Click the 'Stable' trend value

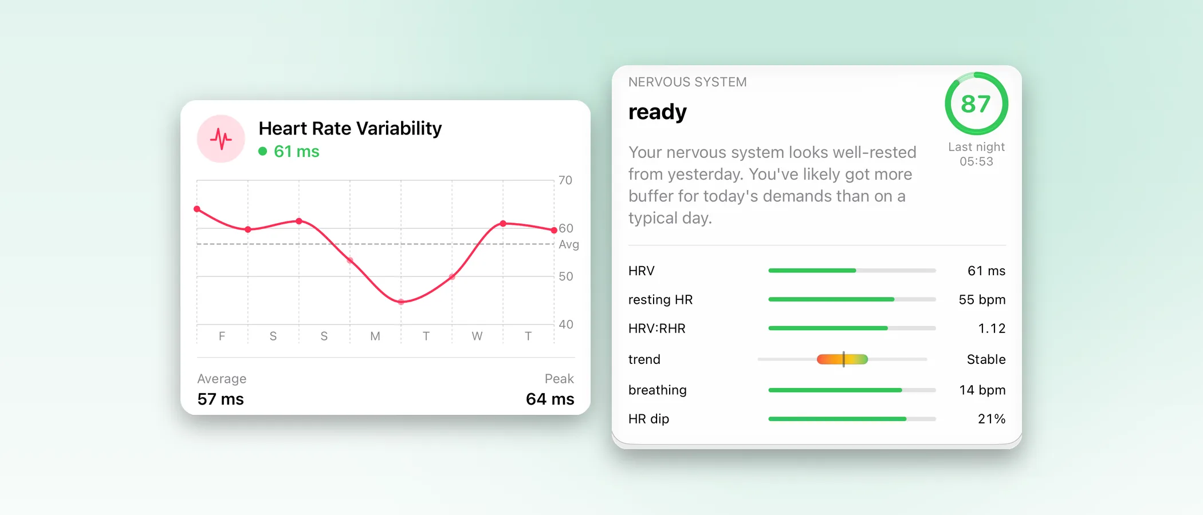point(986,359)
